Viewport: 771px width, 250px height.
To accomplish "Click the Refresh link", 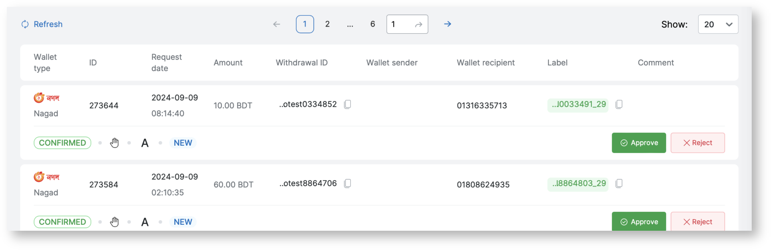I will [42, 24].
